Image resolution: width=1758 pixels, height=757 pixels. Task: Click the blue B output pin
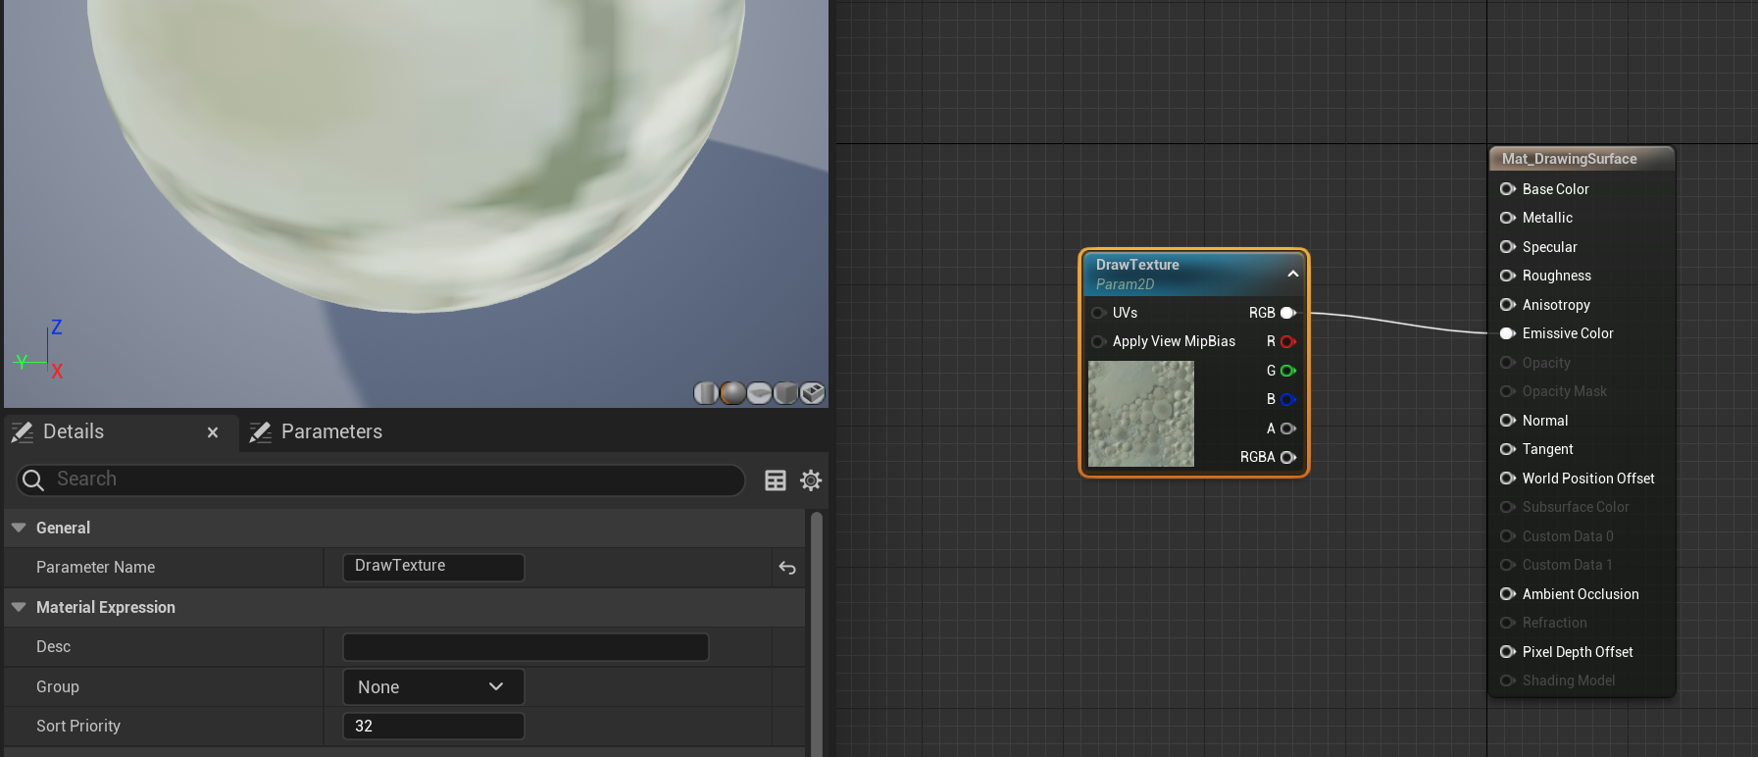[1288, 399]
